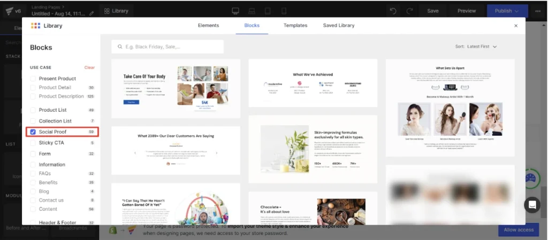Image resolution: width=548 pixels, height=240 pixels.
Task: Open the three-dot more options menu
Action: [538, 11]
